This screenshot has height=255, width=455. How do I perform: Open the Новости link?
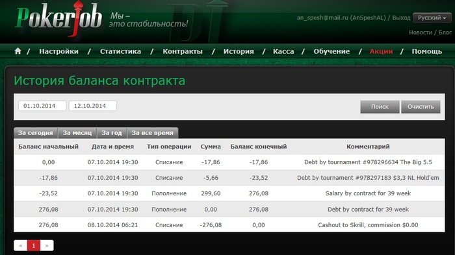pos(421,32)
